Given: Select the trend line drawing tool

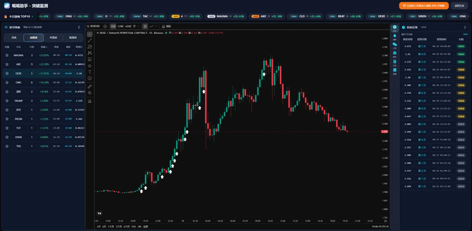Looking at the screenshot, I should [90, 40].
